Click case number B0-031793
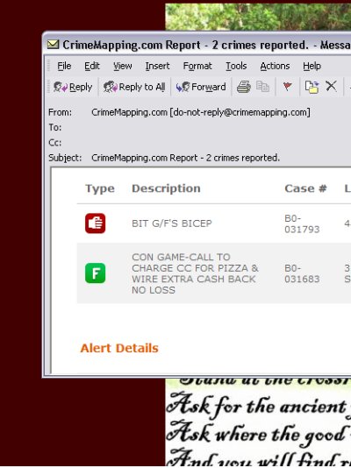351x468 pixels. (x=302, y=223)
